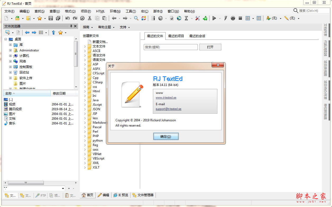Switch to the 最近的项目 tab
This screenshot has height=207, width=332.
click(176, 36)
